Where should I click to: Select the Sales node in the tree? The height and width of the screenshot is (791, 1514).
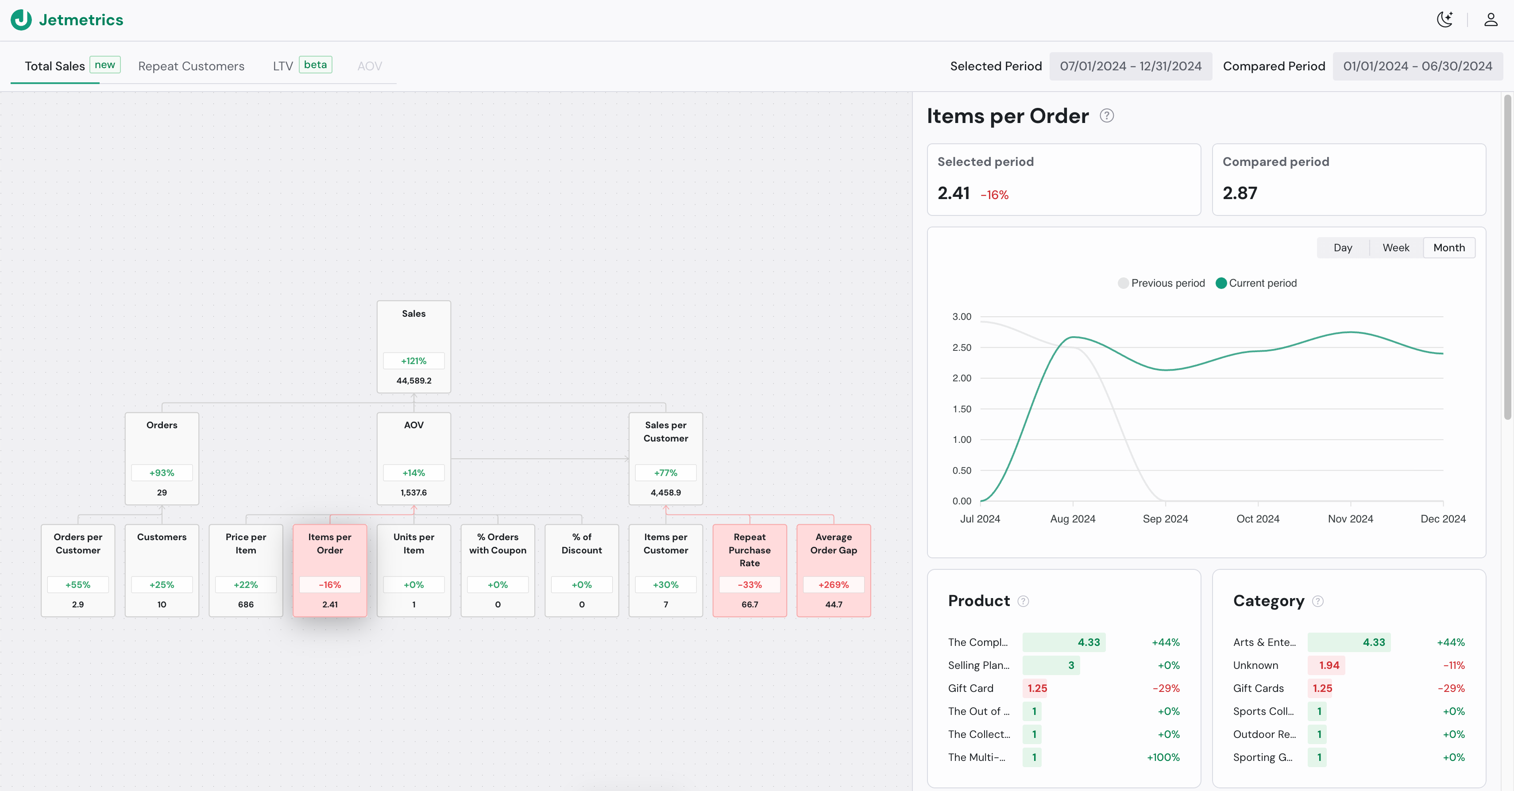(x=414, y=346)
